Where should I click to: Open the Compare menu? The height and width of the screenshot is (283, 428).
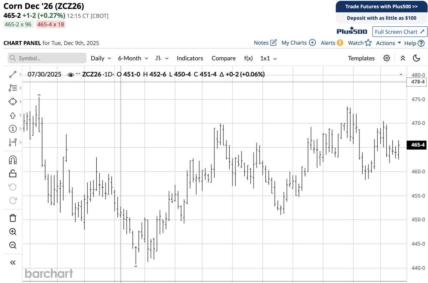tap(224, 58)
